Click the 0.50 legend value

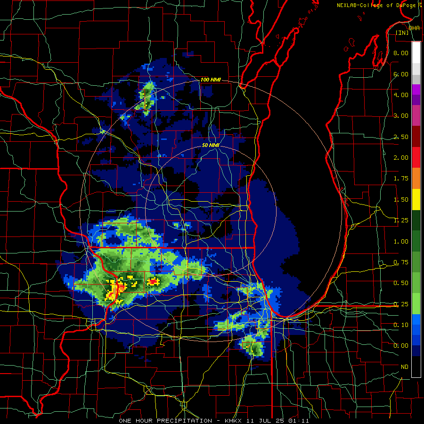pyautogui.click(x=401, y=283)
